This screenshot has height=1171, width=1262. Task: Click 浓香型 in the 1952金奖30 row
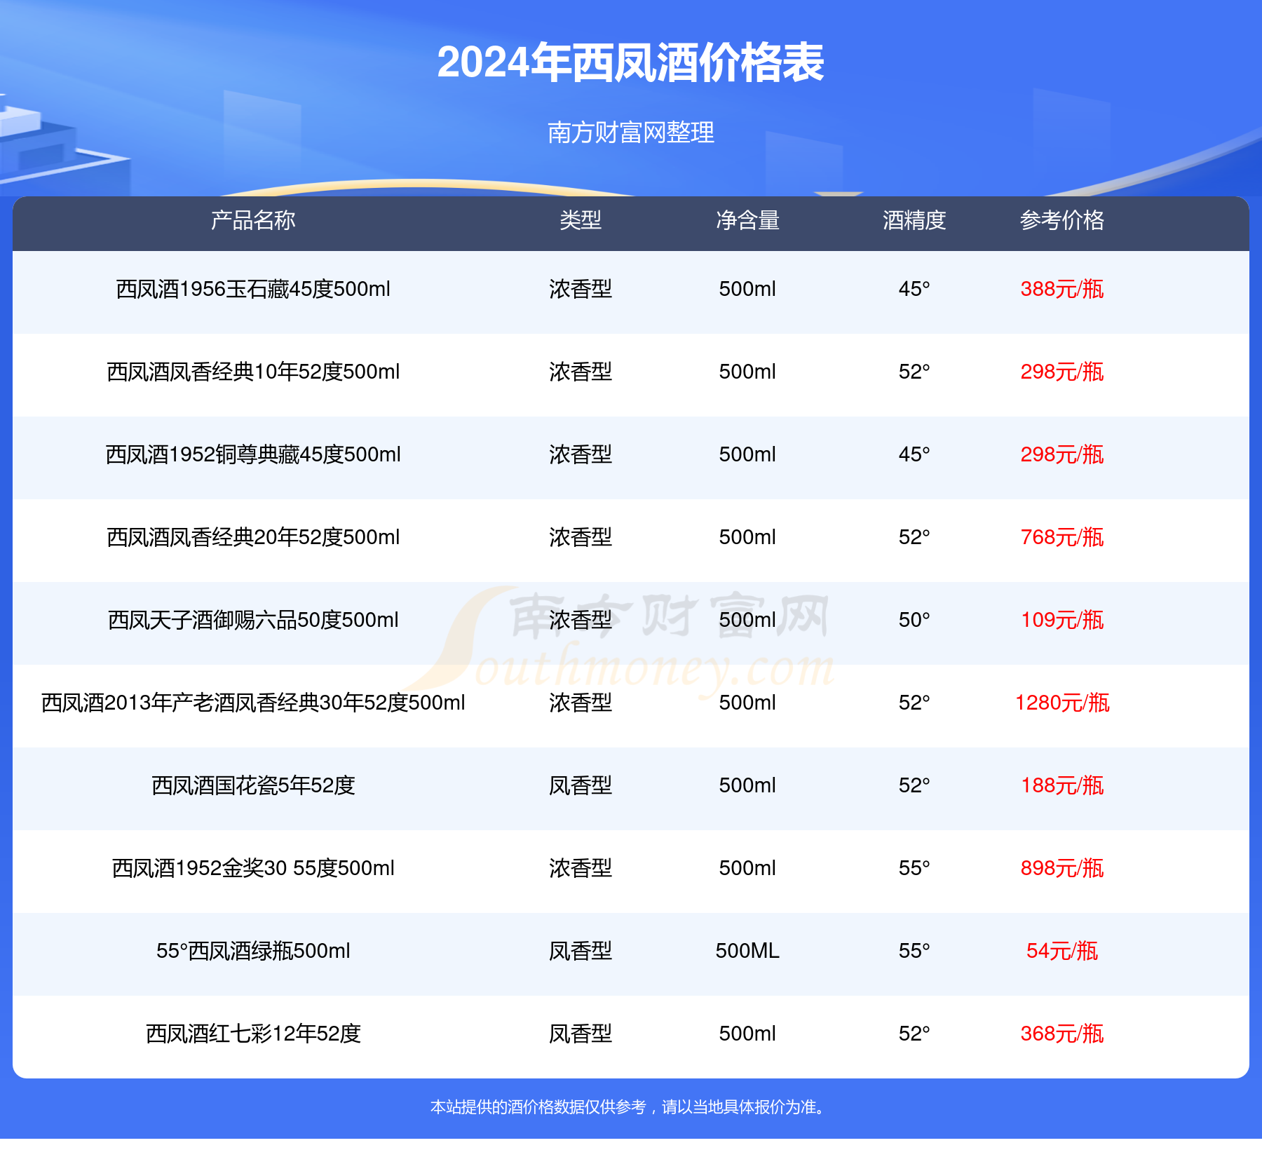tap(581, 868)
